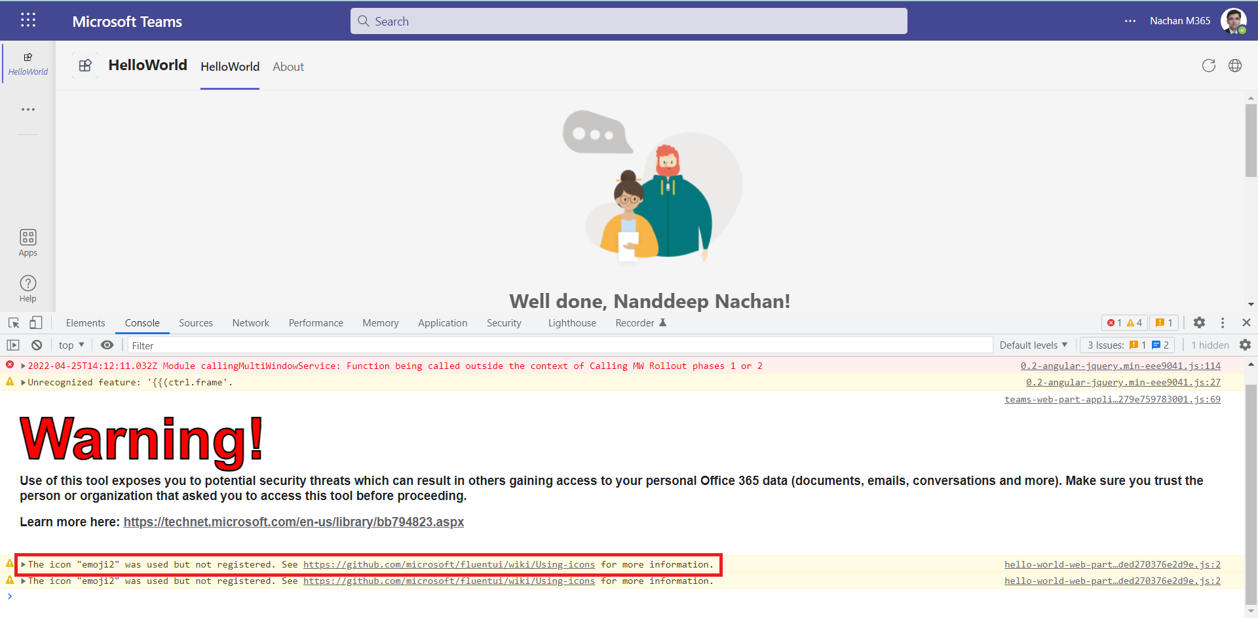
Task: Toggle the live expression eye icon
Action: (107, 345)
